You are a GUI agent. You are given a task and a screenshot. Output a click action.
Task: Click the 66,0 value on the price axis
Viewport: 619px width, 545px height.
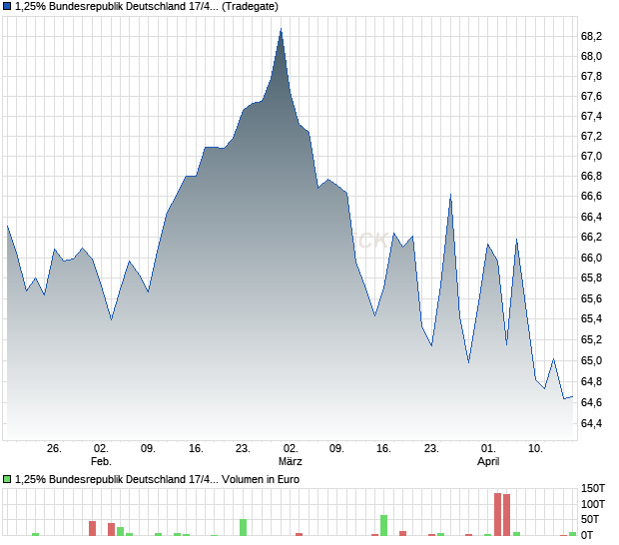pyautogui.click(x=591, y=258)
